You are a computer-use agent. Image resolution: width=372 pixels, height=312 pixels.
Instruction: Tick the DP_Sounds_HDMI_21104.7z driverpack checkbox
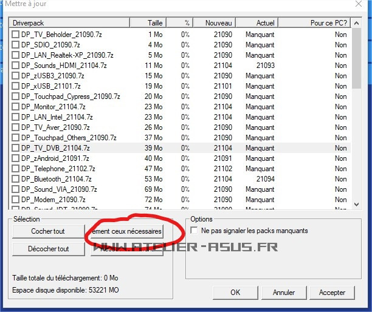16,66
